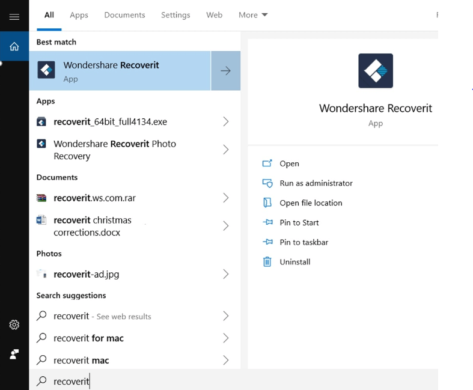The image size is (473, 390).
Task: Select Pin to Start
Action: click(x=299, y=222)
